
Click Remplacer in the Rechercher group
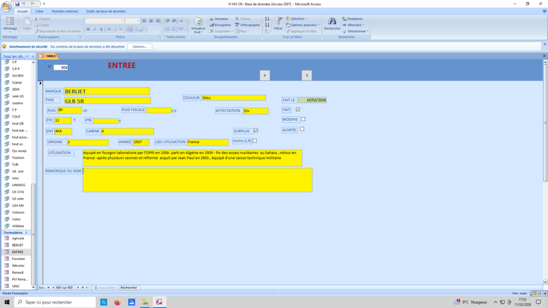pyautogui.click(x=355, y=18)
